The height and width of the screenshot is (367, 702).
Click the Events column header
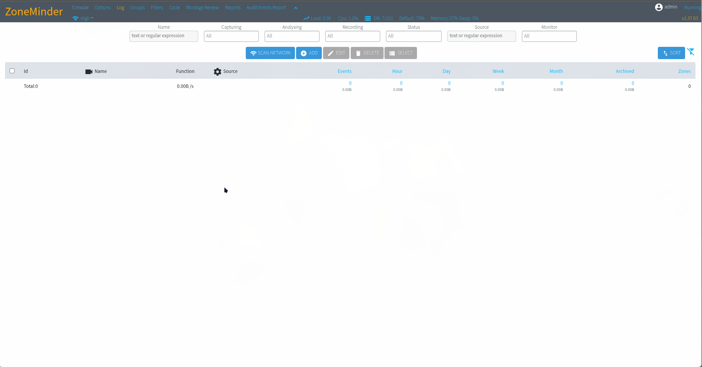[344, 71]
